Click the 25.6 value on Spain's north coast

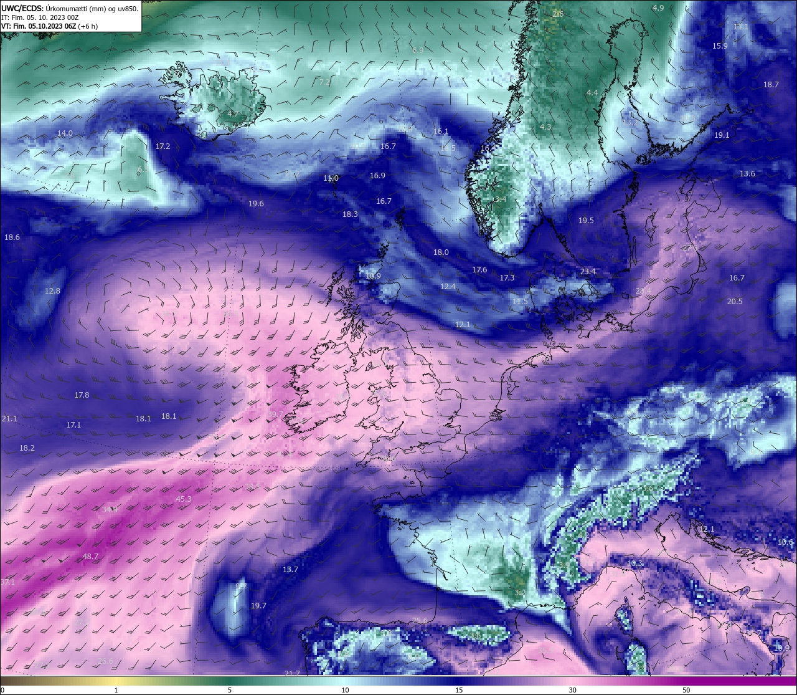[x=420, y=620]
